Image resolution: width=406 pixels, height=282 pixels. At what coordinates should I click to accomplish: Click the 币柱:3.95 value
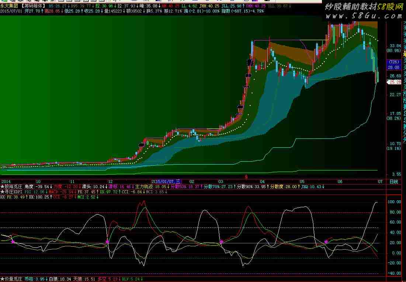[x=34, y=279]
